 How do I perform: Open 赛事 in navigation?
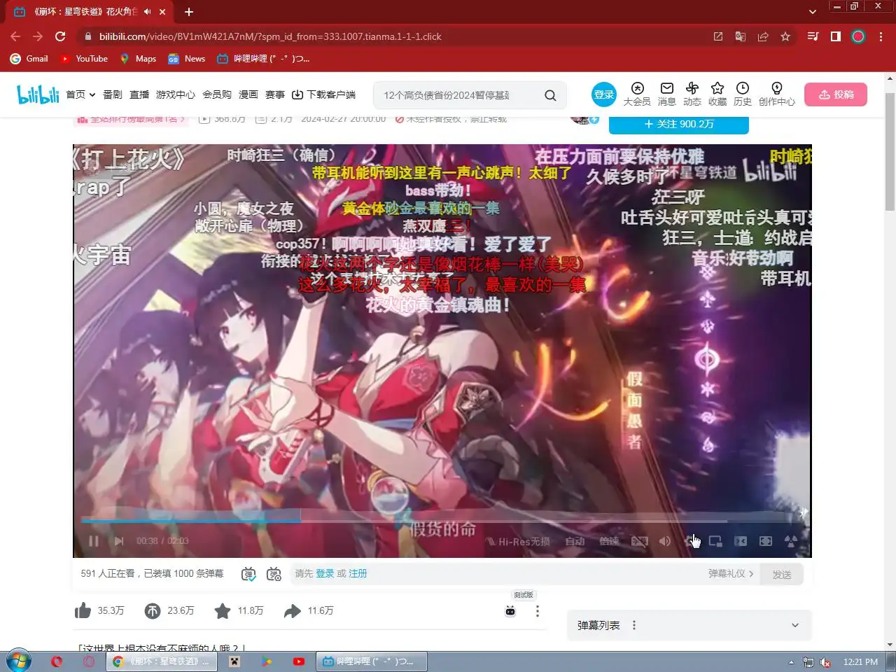click(274, 94)
